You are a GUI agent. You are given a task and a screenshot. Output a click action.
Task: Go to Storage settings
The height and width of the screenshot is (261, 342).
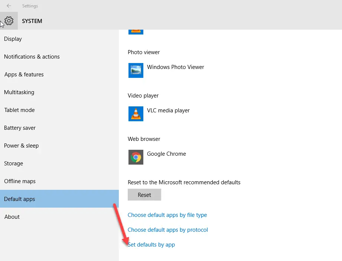click(x=13, y=163)
